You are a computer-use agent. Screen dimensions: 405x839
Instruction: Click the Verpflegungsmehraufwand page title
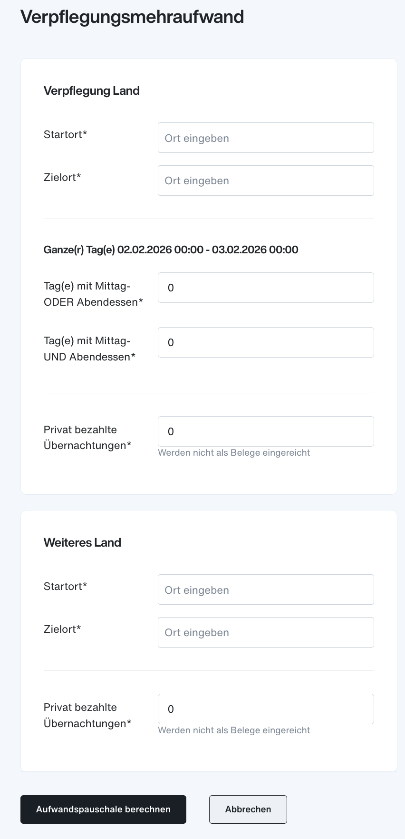tap(132, 17)
